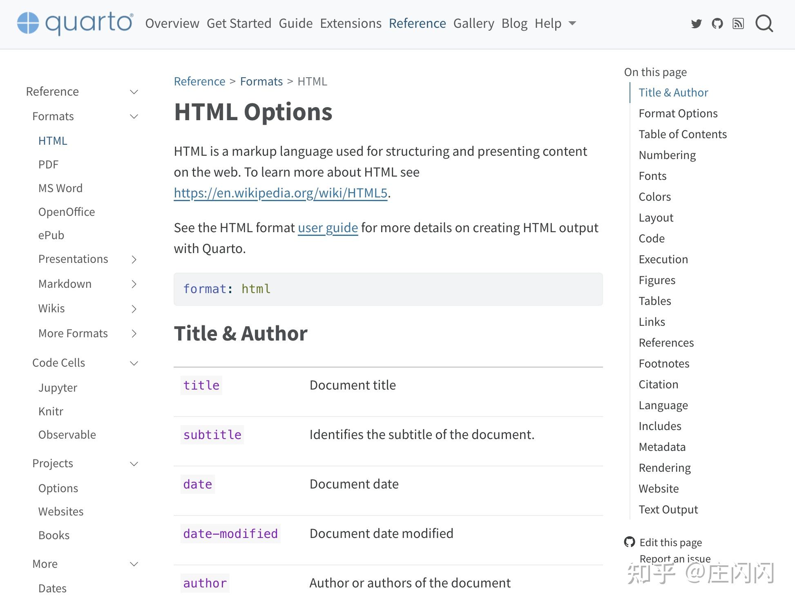This screenshot has height=605, width=795.
Task: Click the Quarto logo
Action: (x=75, y=23)
